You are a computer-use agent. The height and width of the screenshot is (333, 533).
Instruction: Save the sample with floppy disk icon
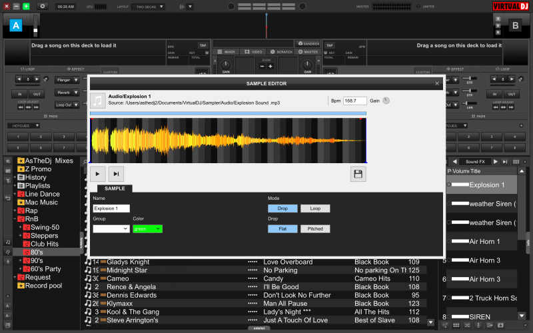pos(358,174)
